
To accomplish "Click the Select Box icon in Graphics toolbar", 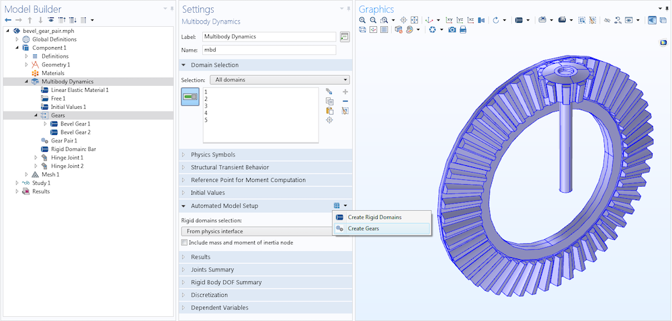I will point(581,20).
